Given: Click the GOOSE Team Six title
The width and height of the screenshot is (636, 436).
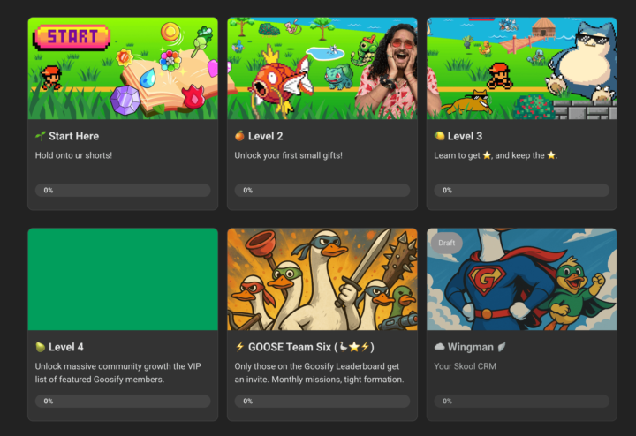Looking at the screenshot, I should coord(311,347).
